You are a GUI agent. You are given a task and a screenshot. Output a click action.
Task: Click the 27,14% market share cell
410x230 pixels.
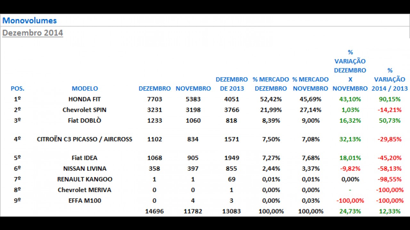click(x=310, y=110)
